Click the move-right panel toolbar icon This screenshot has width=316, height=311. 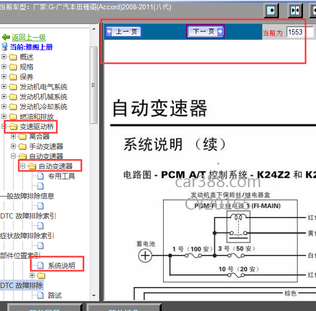(x=271, y=10)
